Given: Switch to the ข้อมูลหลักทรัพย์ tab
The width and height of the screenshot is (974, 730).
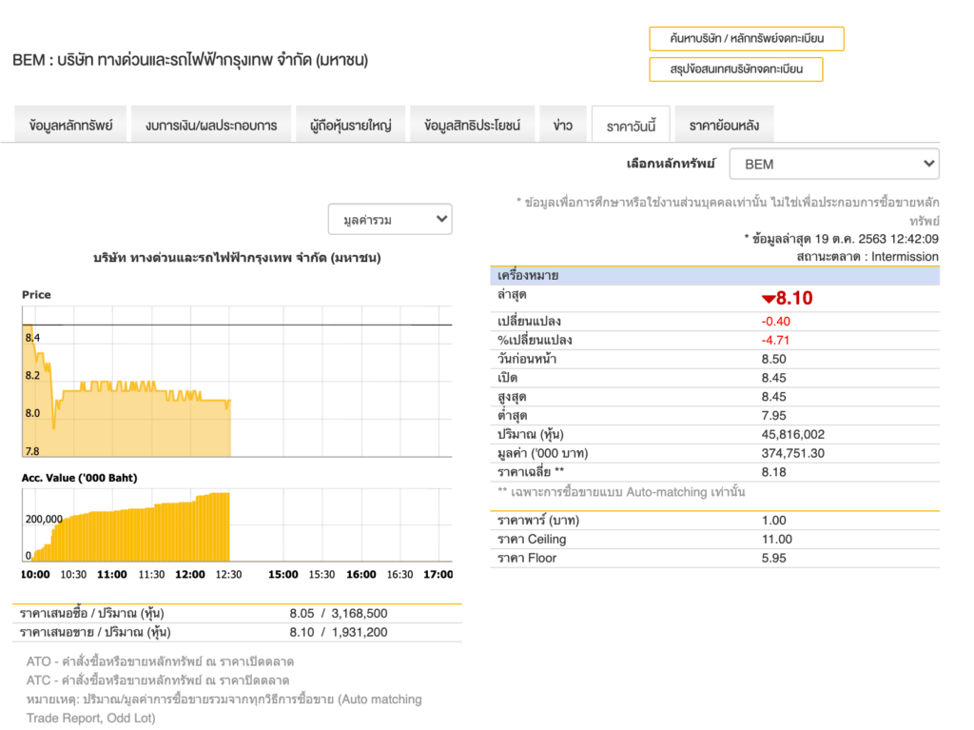Looking at the screenshot, I should [x=71, y=125].
